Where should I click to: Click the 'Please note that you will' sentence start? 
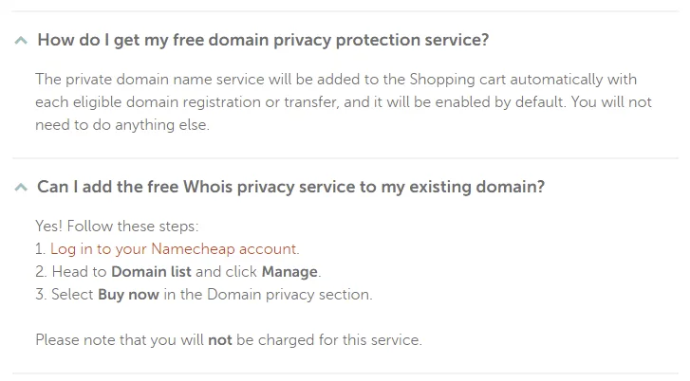120,340
